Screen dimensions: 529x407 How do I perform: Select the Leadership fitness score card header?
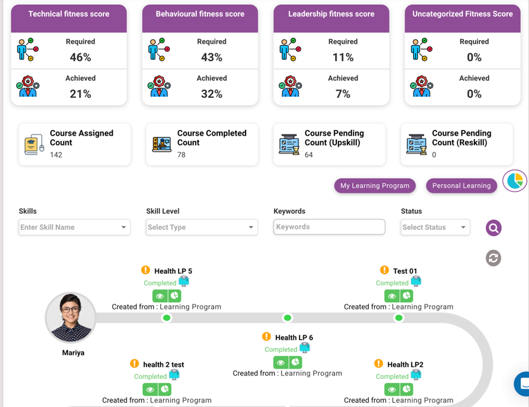331,14
